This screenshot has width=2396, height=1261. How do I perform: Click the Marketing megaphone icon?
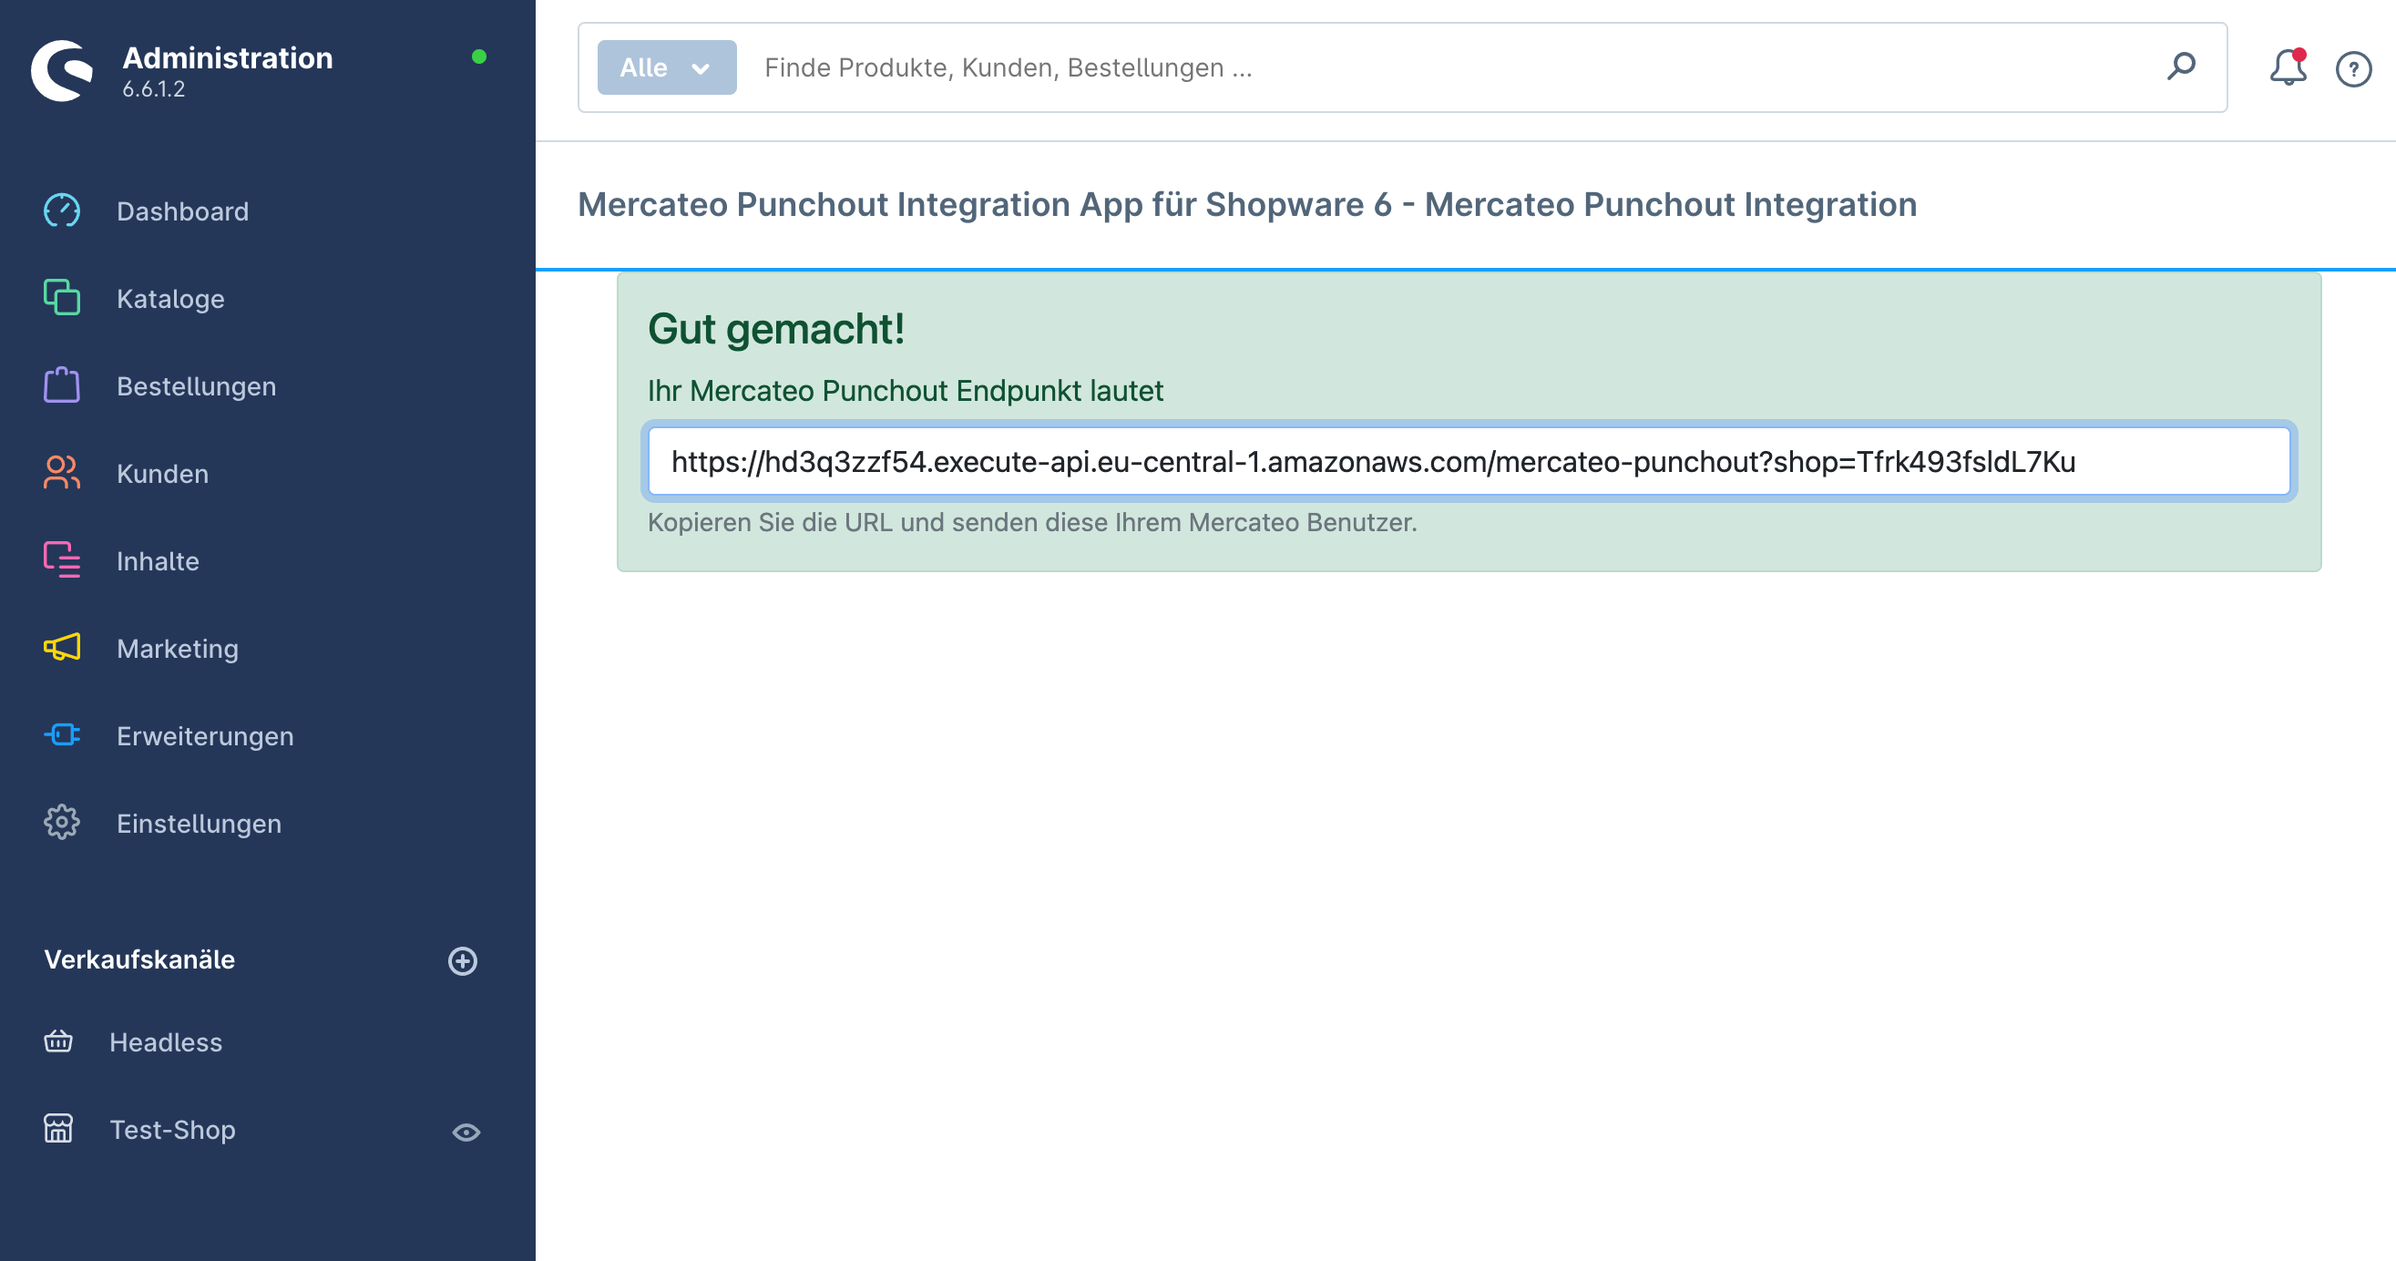click(61, 647)
